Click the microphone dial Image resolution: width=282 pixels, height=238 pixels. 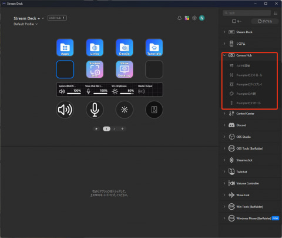(95, 110)
